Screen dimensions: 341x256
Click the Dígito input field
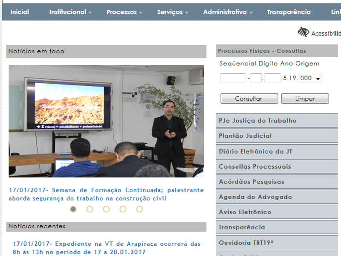pos(256,78)
